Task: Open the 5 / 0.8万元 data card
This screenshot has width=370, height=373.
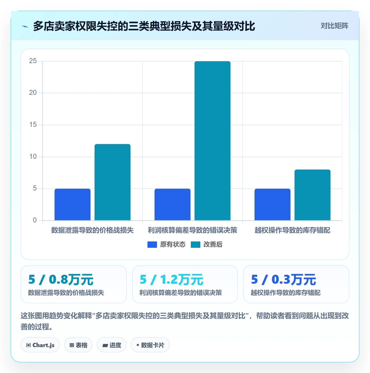Action: (74, 284)
